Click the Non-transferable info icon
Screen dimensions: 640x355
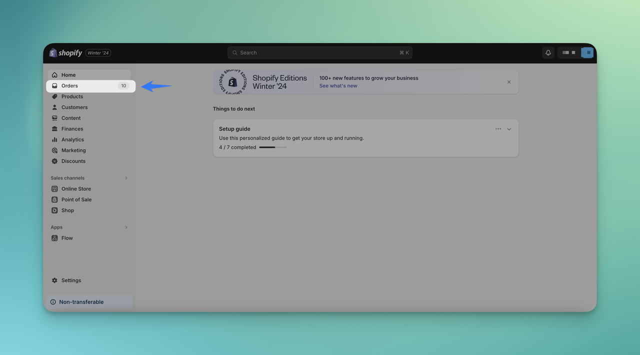53,302
